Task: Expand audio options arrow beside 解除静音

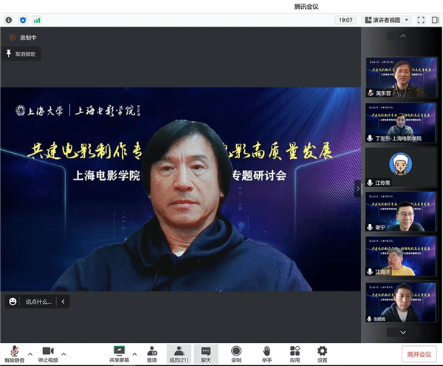Action: [x=30, y=353]
